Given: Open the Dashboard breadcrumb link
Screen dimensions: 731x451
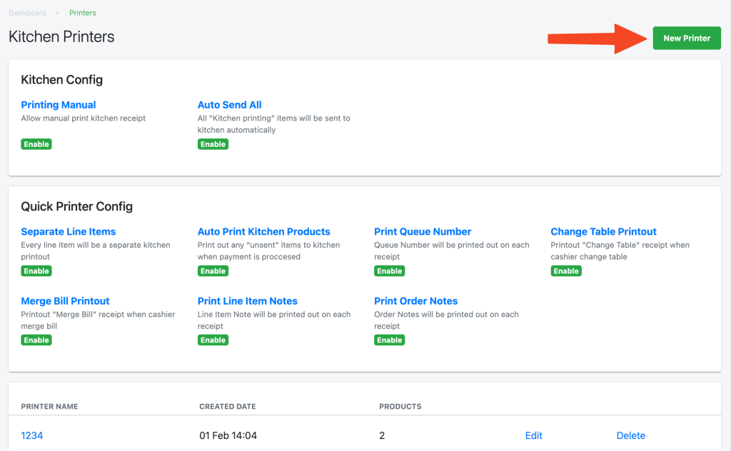Looking at the screenshot, I should click(x=27, y=13).
